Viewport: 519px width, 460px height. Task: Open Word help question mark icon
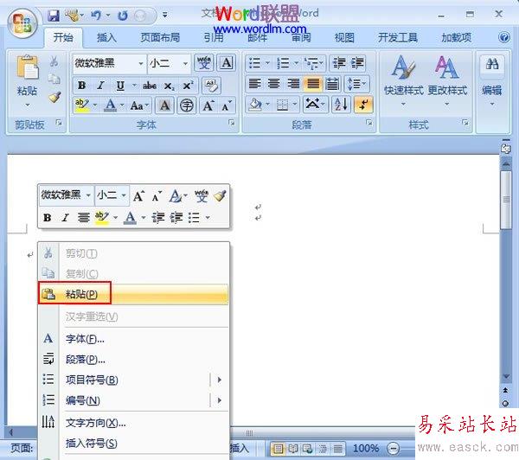pos(504,37)
